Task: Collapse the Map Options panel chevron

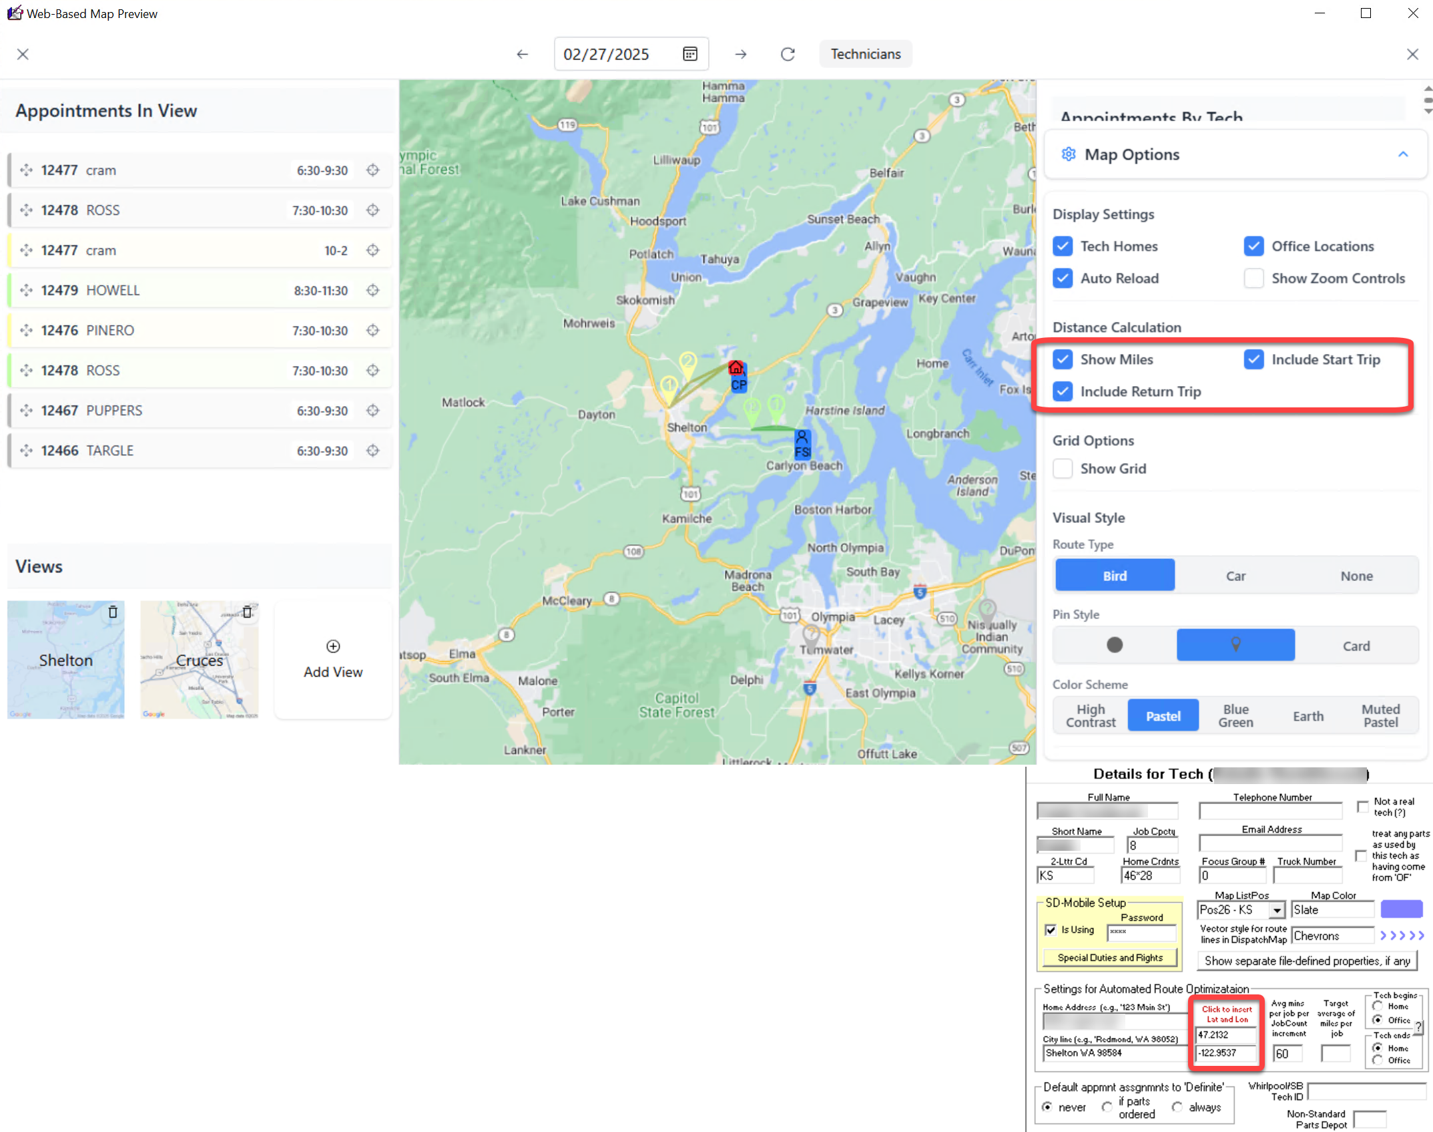Action: tap(1403, 154)
